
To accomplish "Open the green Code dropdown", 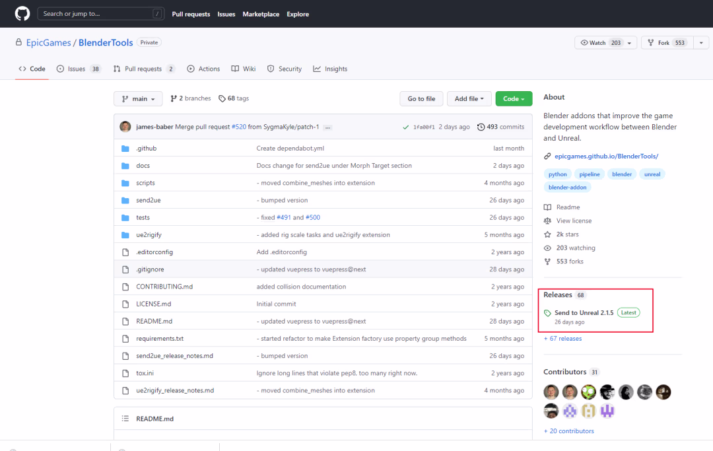I will [514, 98].
